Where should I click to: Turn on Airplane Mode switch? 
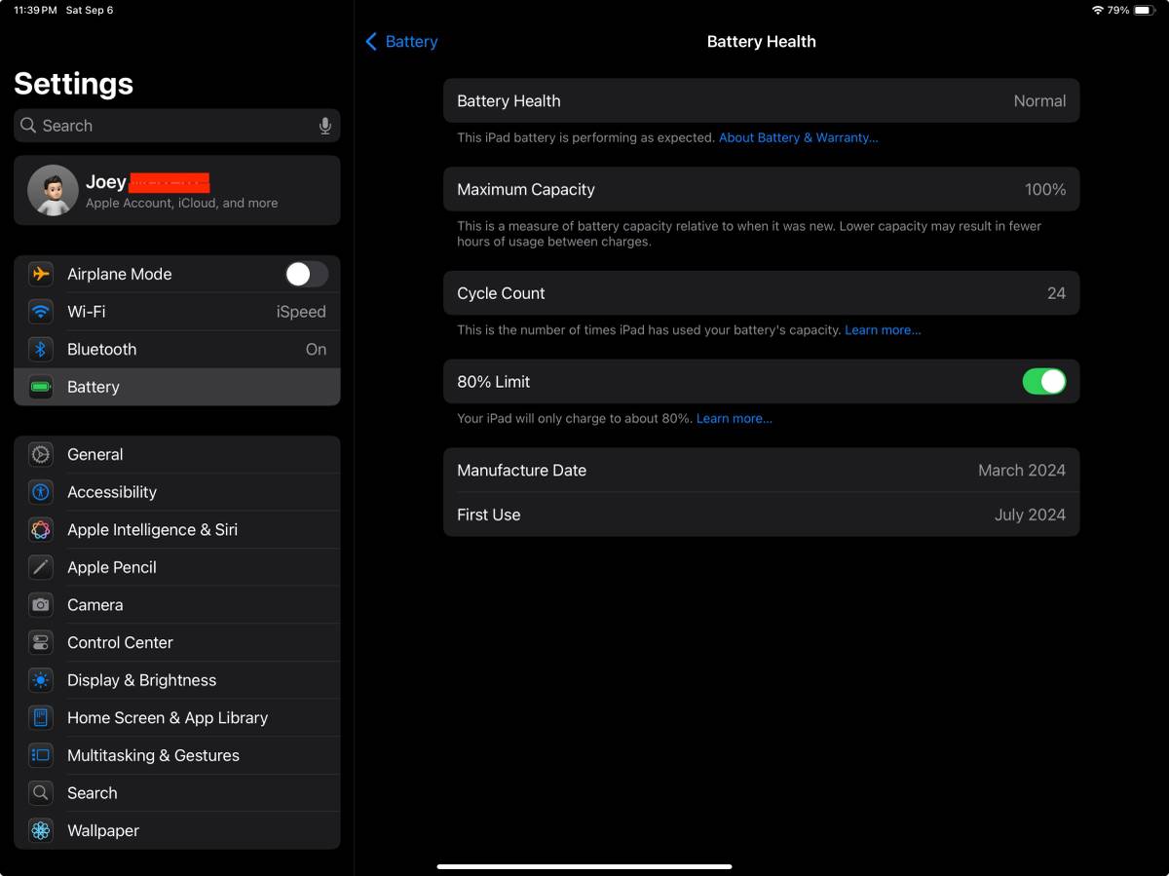tap(306, 275)
